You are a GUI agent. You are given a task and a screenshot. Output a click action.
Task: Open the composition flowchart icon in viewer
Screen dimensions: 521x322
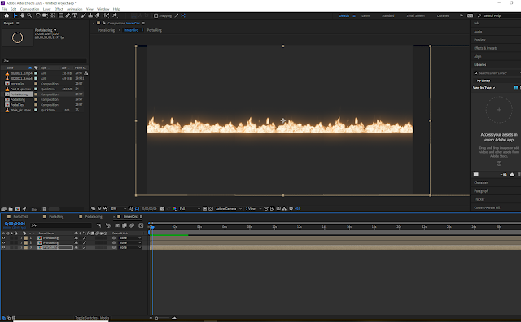click(284, 208)
